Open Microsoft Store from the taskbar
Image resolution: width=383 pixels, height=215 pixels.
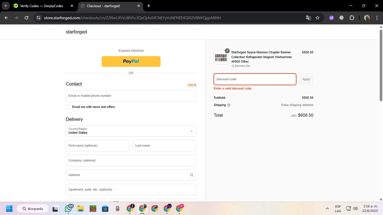[105, 209]
